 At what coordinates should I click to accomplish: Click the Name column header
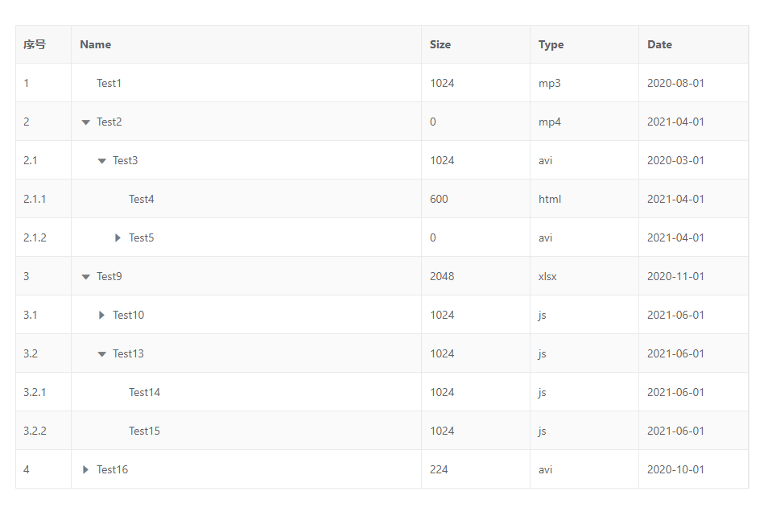click(x=96, y=44)
